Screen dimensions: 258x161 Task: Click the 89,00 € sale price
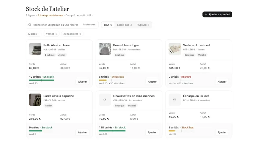click(34, 68)
